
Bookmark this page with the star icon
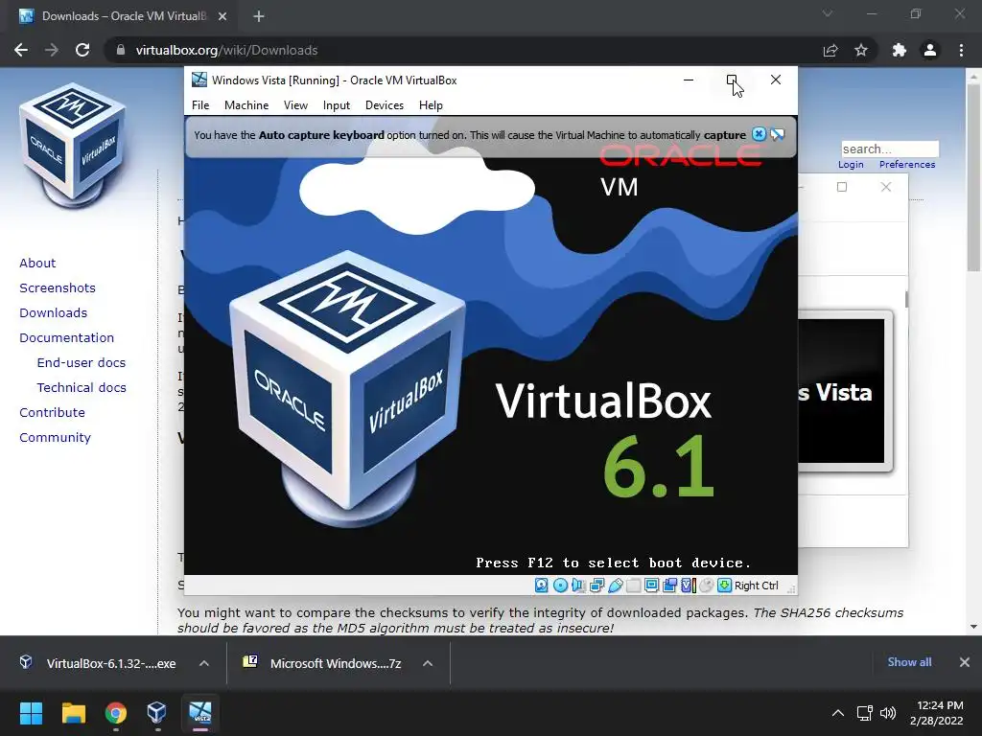861,50
